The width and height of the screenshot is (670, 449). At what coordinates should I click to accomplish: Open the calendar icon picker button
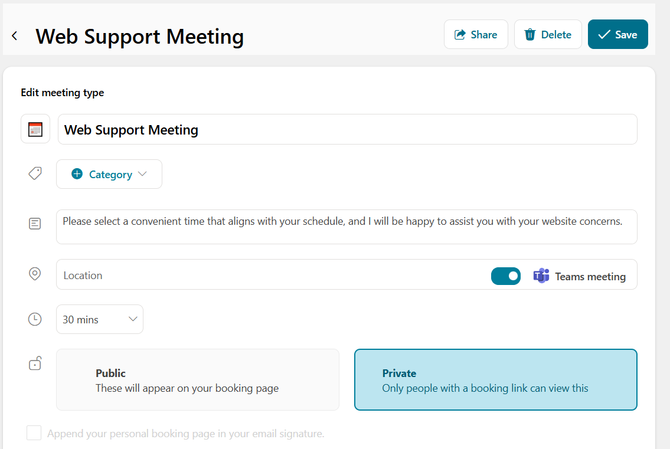tap(35, 129)
